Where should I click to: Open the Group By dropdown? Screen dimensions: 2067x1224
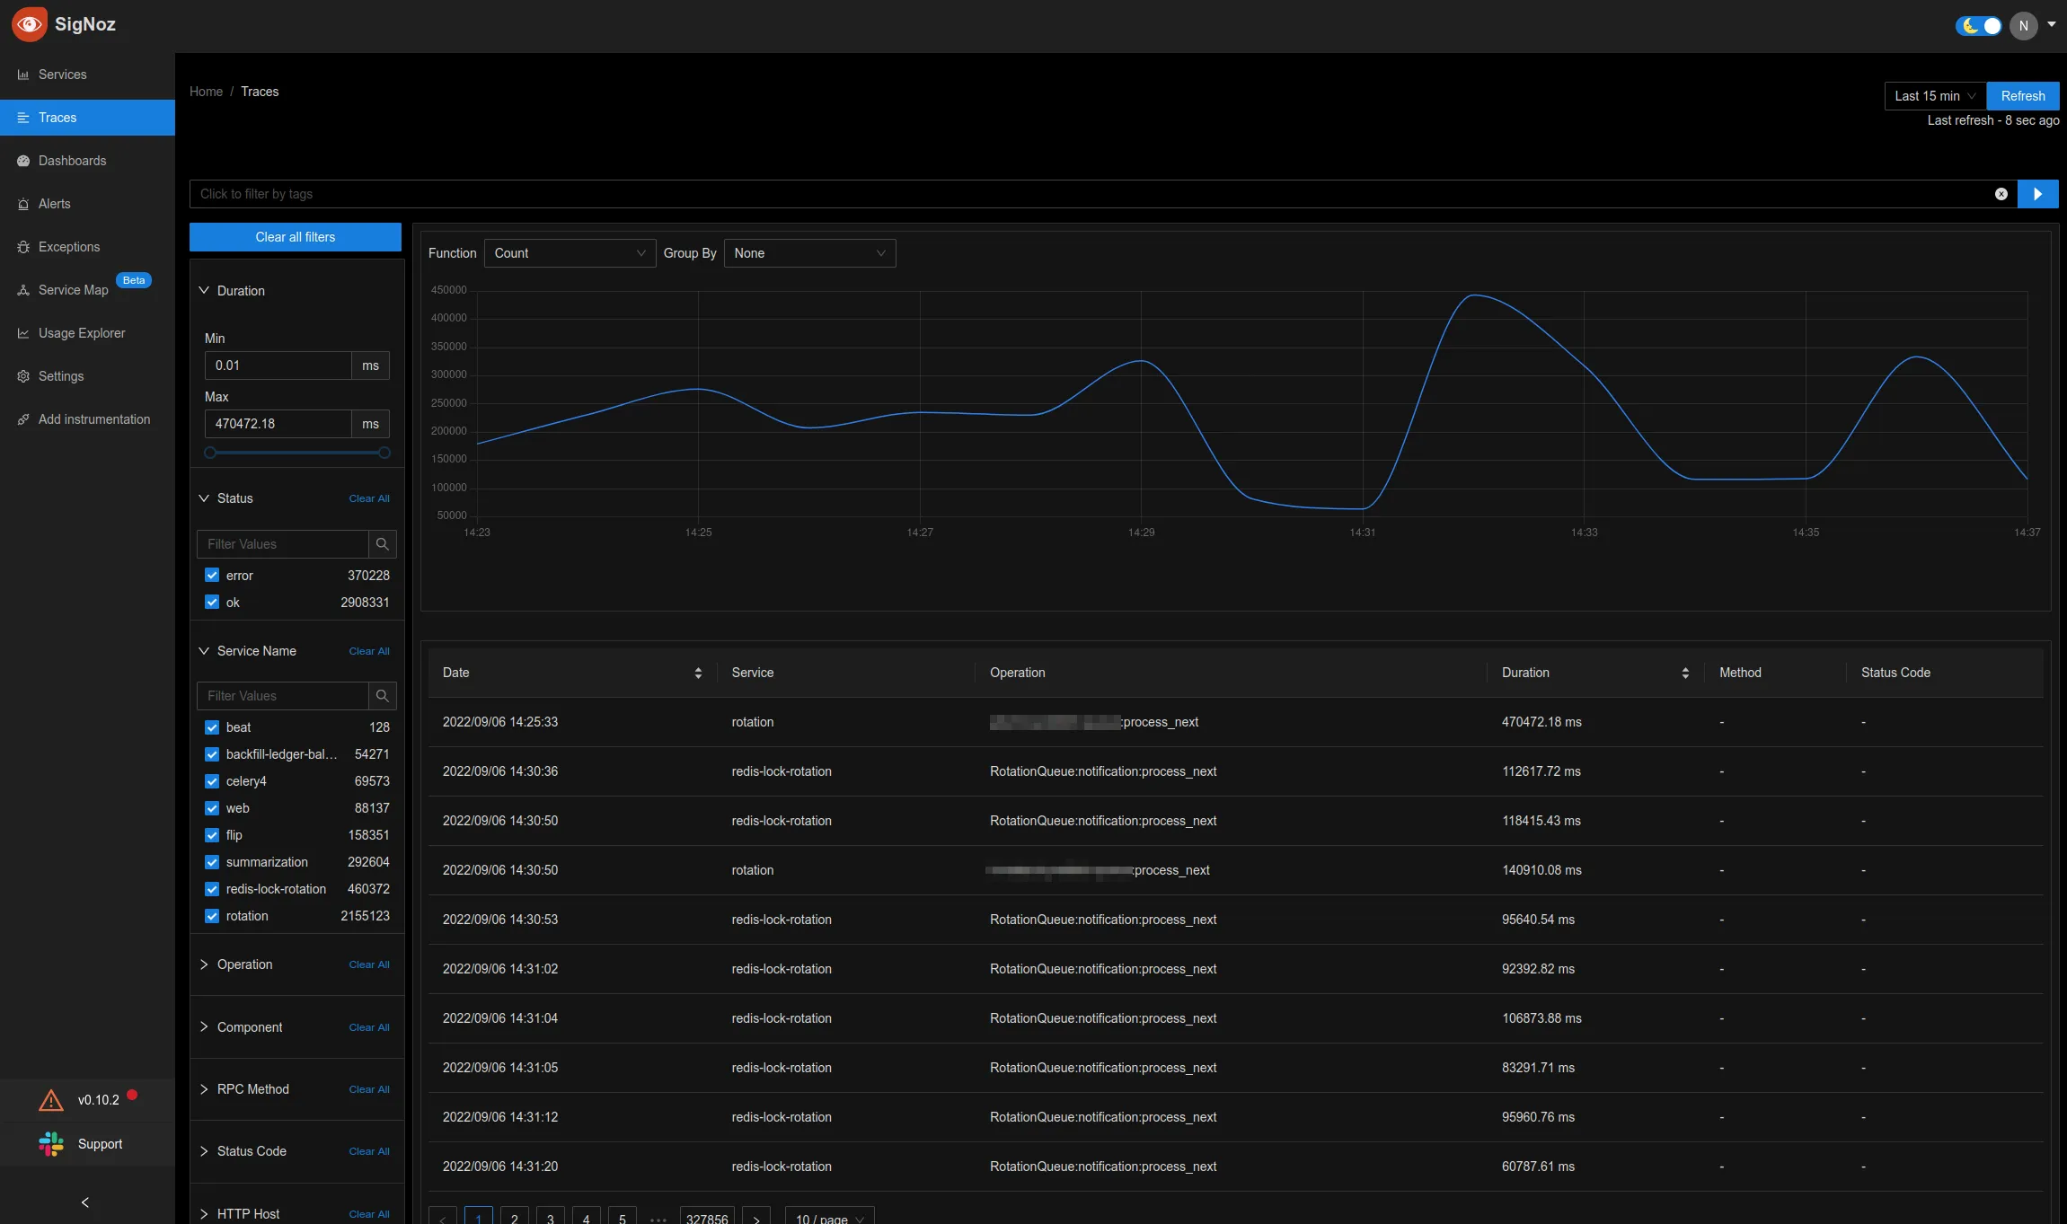click(808, 252)
